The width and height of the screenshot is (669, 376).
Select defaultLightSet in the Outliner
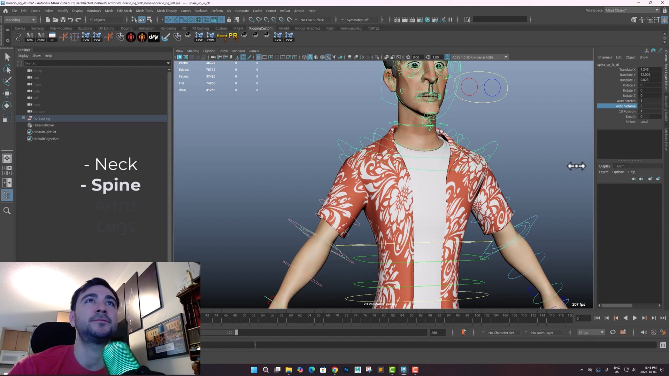tap(45, 132)
